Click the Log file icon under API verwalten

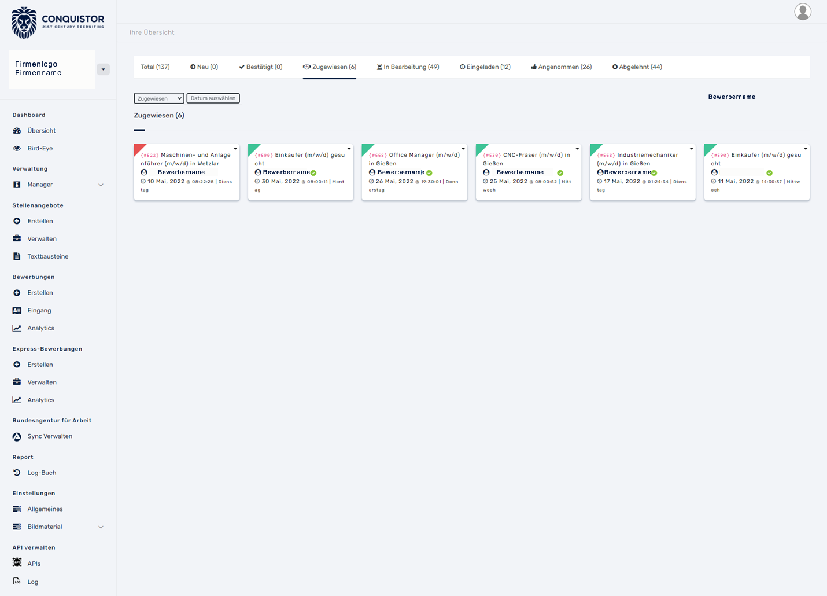click(x=17, y=582)
